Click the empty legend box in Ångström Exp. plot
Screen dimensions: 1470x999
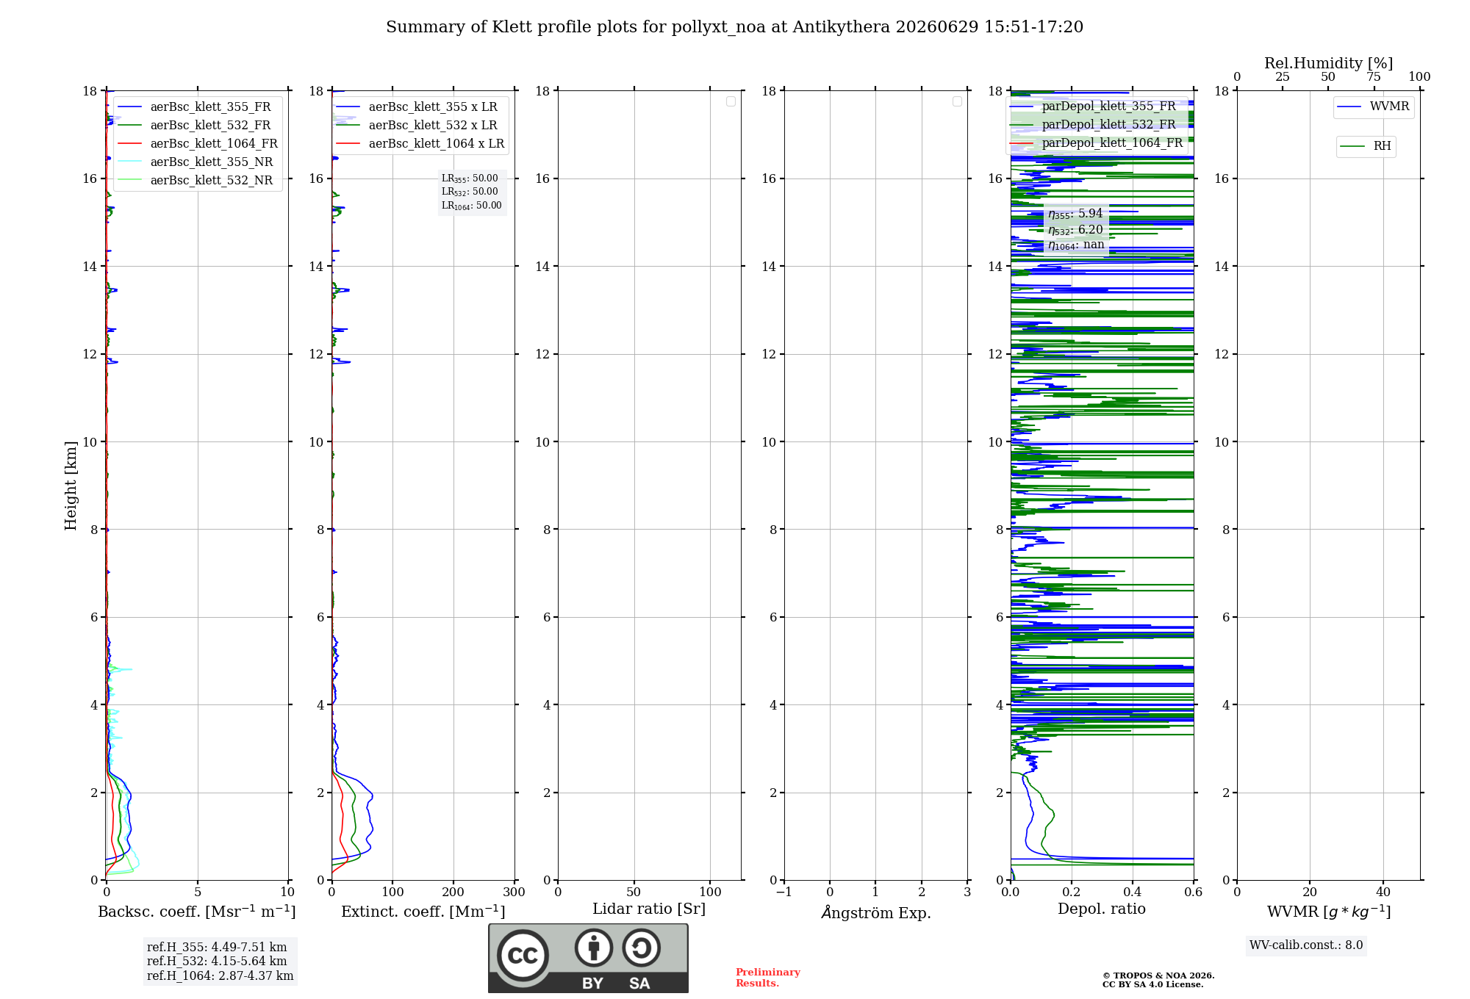(957, 101)
